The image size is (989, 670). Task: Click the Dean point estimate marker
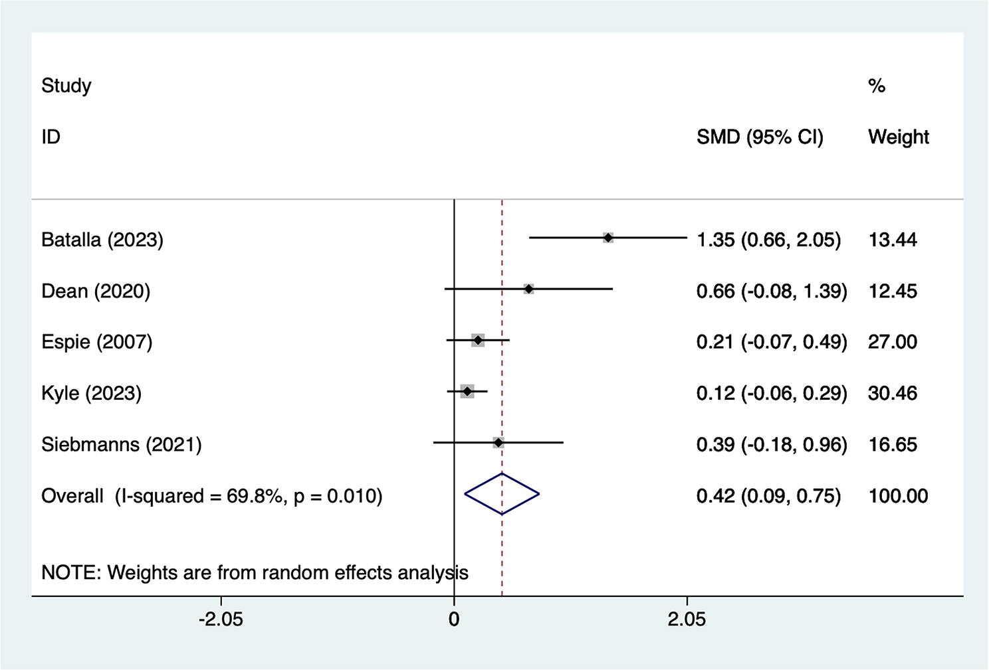coord(528,289)
